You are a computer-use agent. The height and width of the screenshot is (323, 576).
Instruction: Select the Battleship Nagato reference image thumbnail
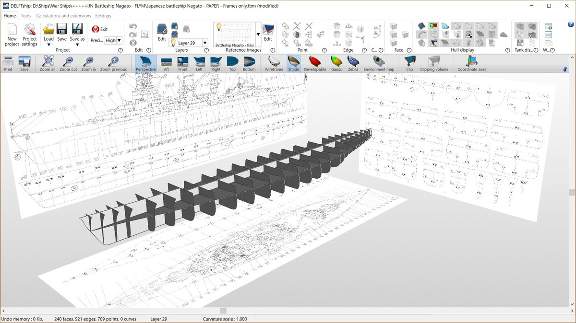pos(235,34)
